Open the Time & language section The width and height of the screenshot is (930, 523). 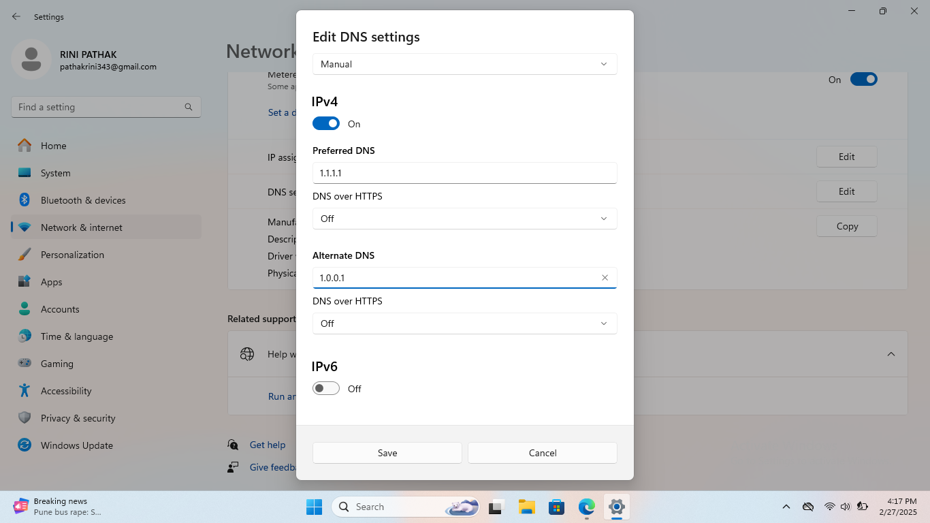76,336
